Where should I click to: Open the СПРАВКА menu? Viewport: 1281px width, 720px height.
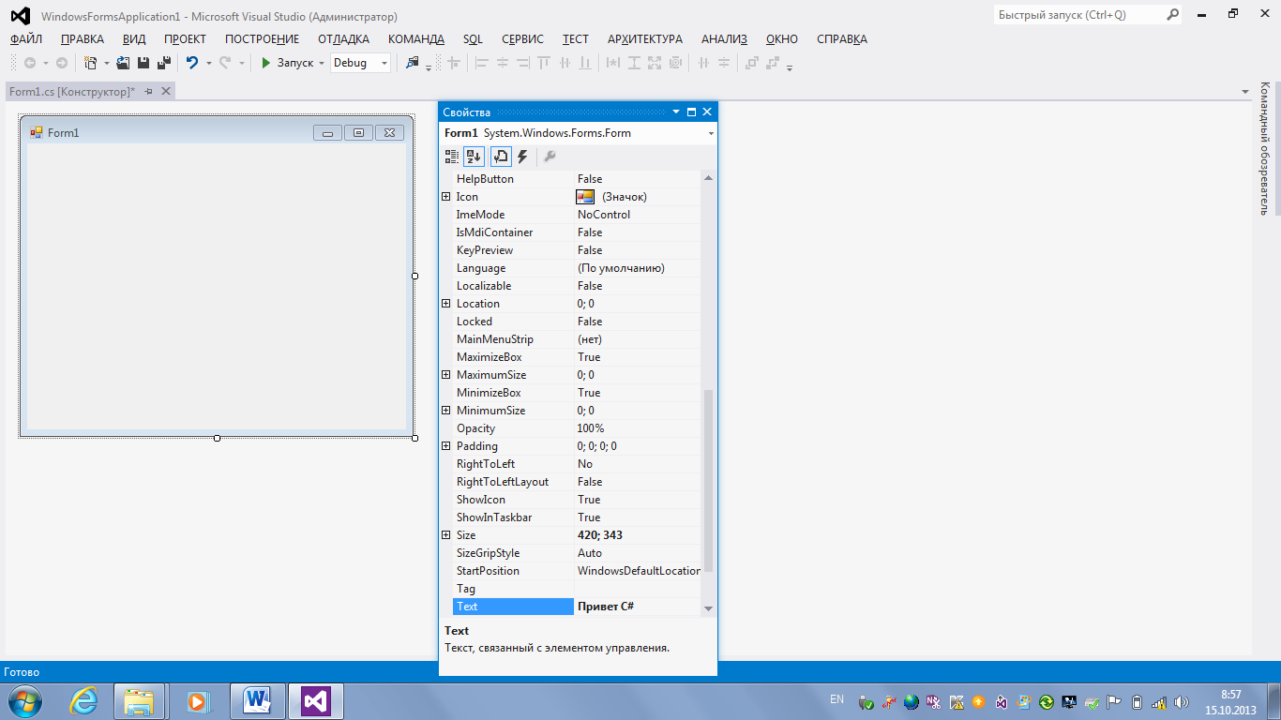842,39
